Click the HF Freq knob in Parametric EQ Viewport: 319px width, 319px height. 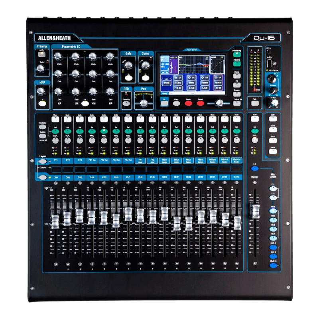[110, 74]
